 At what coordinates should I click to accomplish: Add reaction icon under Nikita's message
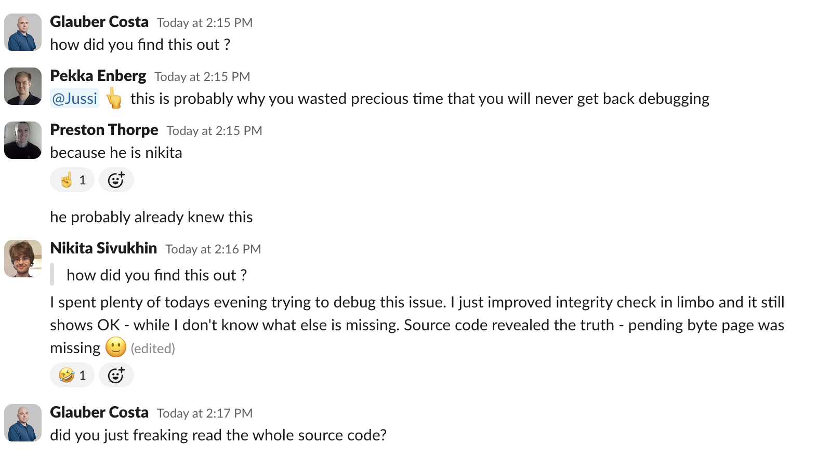(x=116, y=375)
